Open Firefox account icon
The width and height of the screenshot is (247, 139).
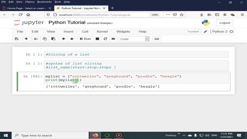click(x=225, y=15)
